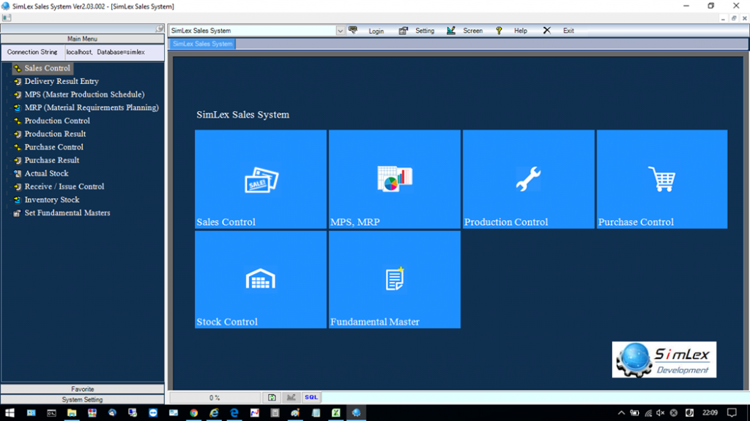The image size is (750, 421).
Task: Open the Purchase Control cart tile
Action: [662, 179]
